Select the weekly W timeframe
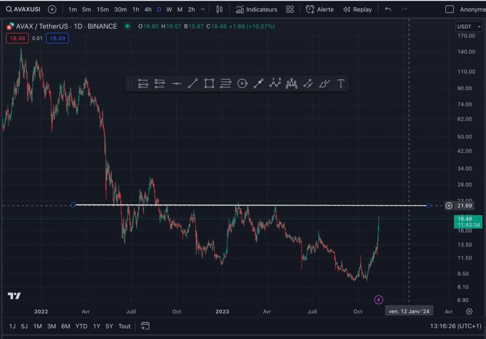The image size is (486, 339). point(169,9)
